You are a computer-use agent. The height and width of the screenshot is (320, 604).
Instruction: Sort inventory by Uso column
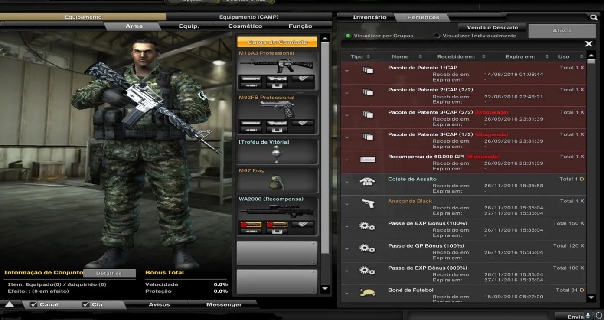pyautogui.click(x=570, y=56)
